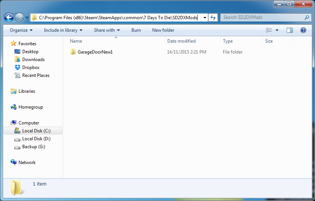Click the 1 item status text
315x201 pixels.
point(40,184)
